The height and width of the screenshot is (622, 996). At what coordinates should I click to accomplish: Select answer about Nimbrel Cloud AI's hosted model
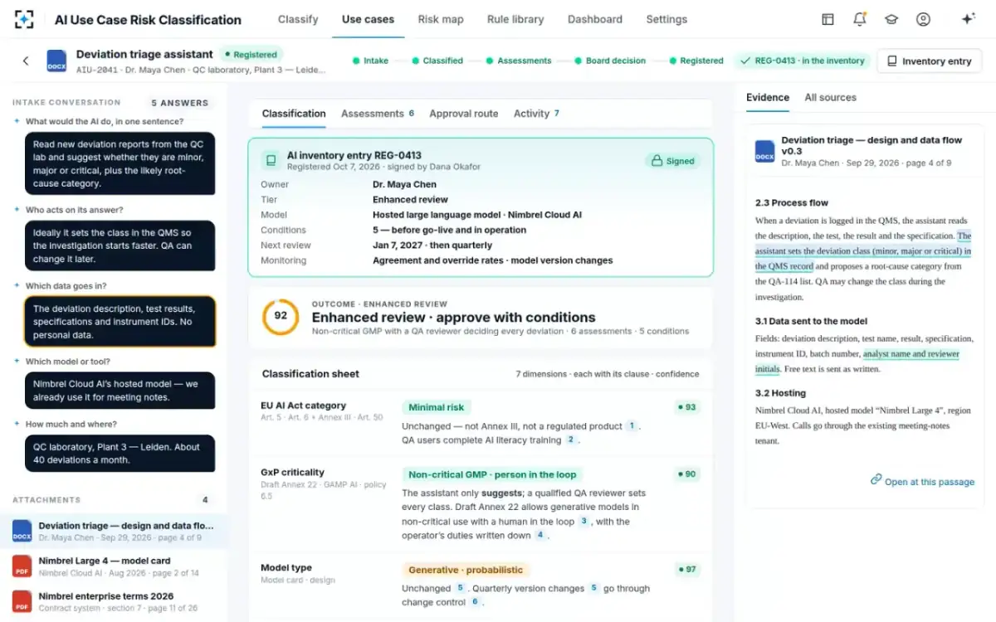(x=120, y=391)
